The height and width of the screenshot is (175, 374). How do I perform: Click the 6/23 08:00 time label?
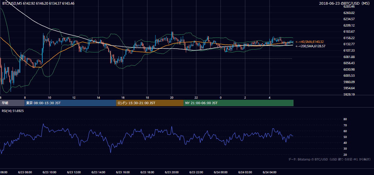click(25, 172)
